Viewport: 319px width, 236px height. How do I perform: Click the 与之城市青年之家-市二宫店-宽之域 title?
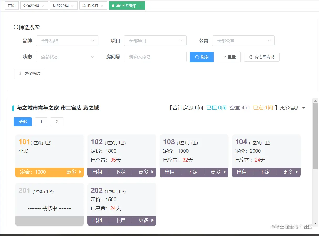coord(58,108)
